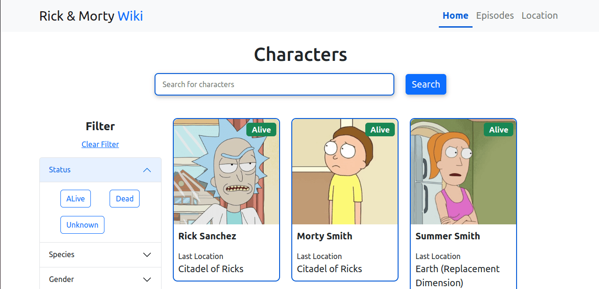Select the ALive status filter
This screenshot has width=599, height=289.
tap(75, 199)
